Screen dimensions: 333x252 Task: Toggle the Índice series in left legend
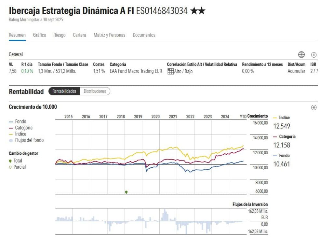(x=18, y=134)
